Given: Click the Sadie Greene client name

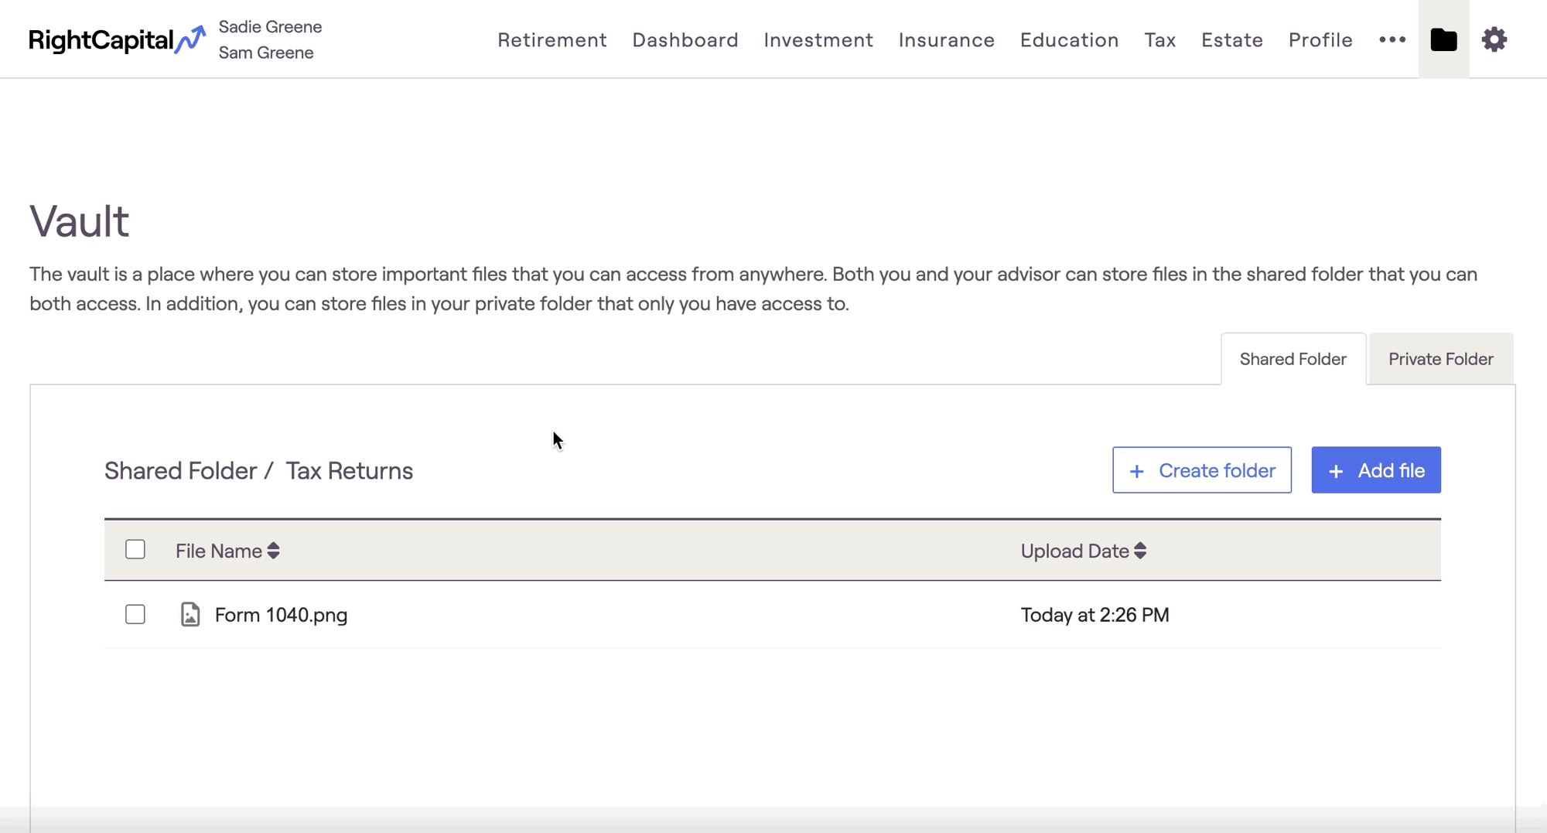Looking at the screenshot, I should (270, 27).
